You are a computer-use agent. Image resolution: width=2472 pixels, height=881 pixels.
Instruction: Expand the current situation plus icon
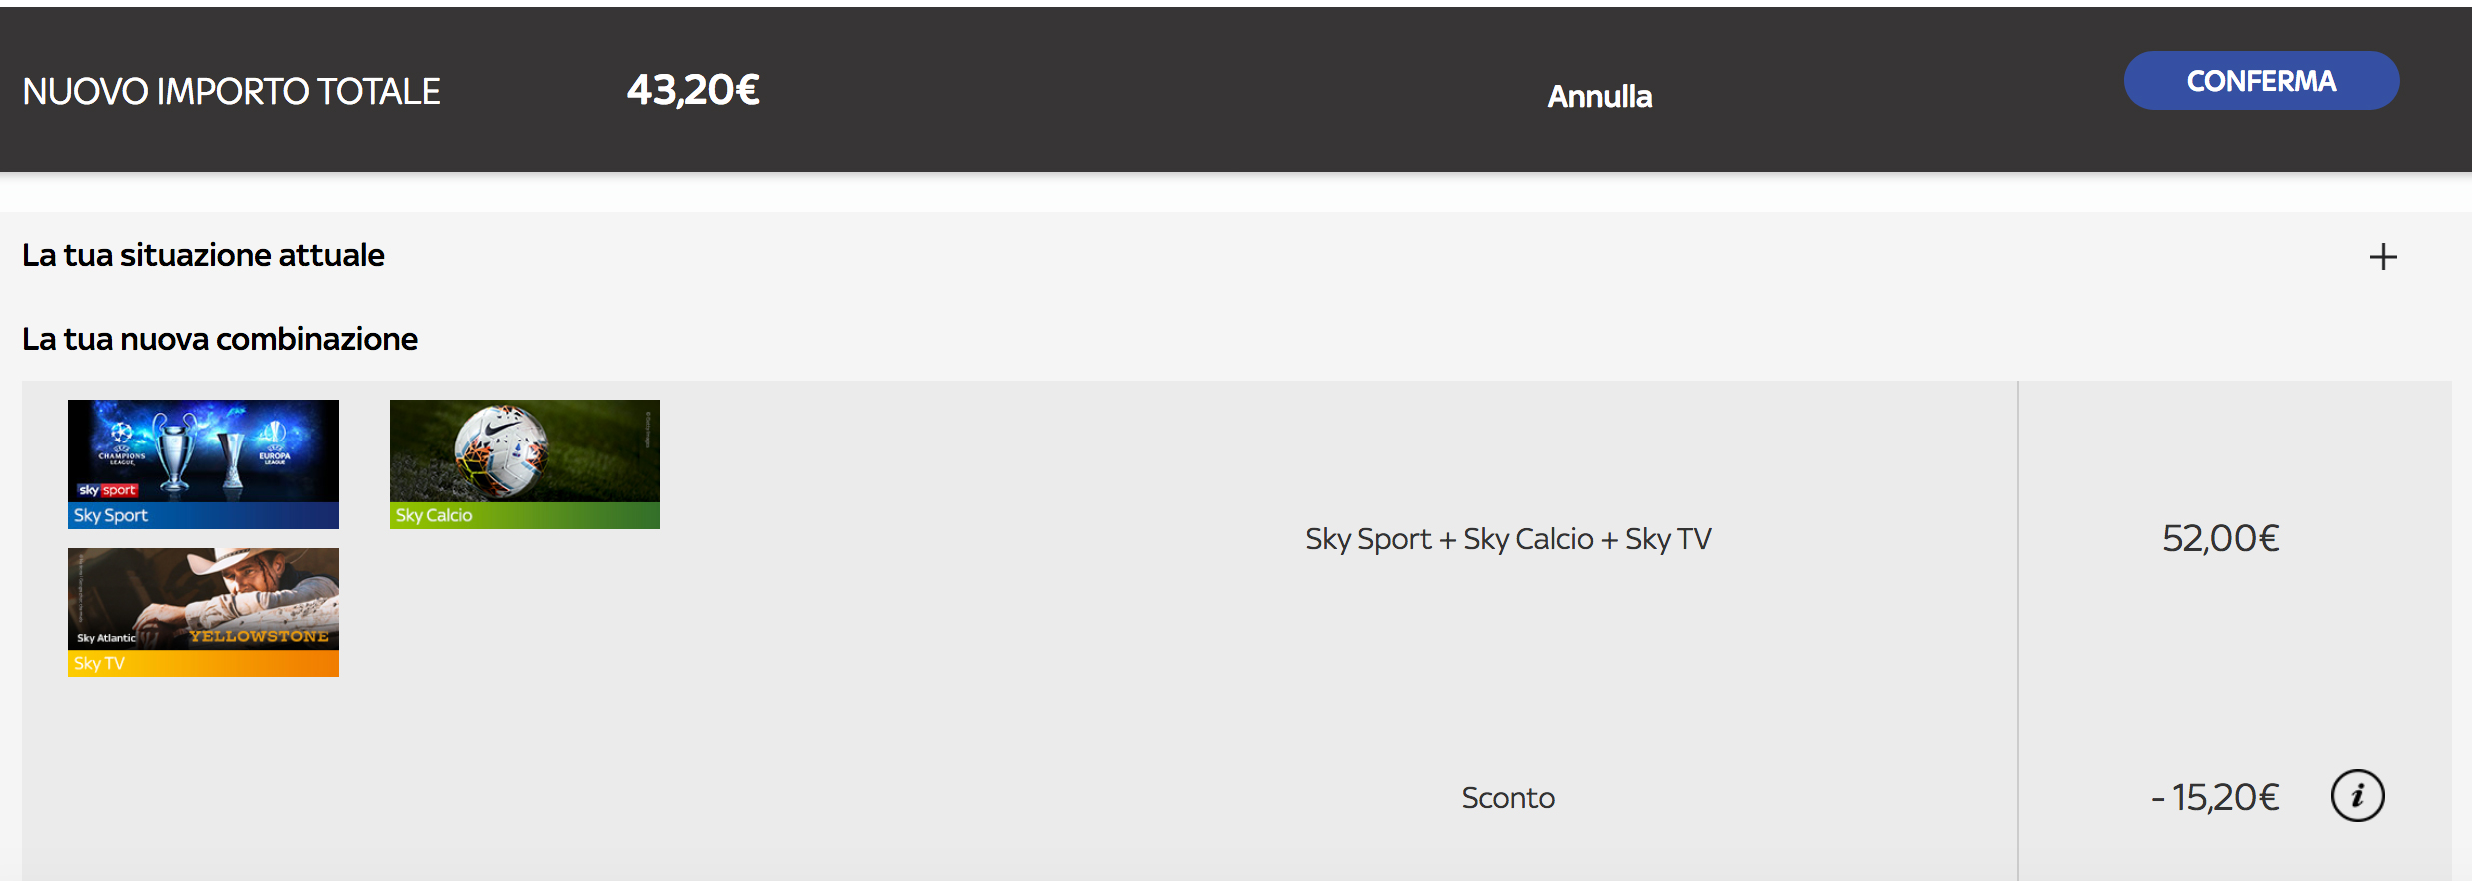[2382, 257]
